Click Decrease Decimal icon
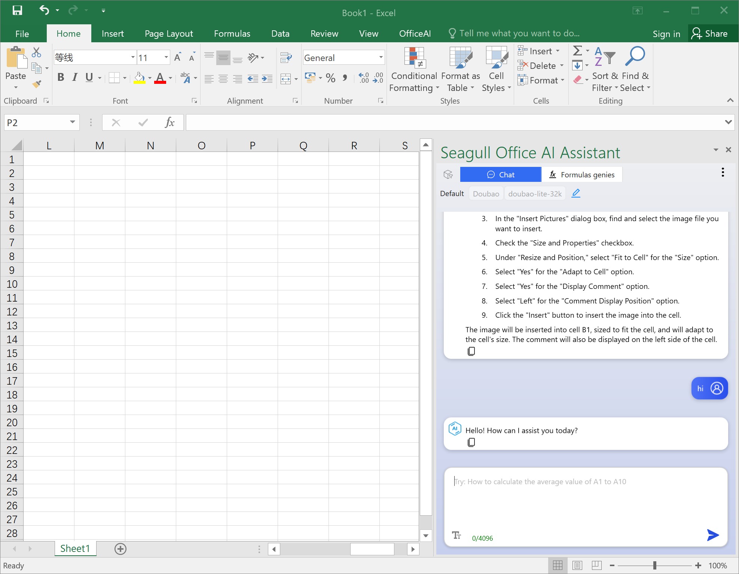The height and width of the screenshot is (574, 739). pyautogui.click(x=378, y=78)
